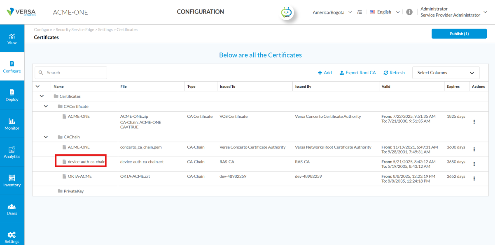Open actions menu for device-auth-ca-chain row
The width and height of the screenshot is (495, 245).
[x=474, y=164]
